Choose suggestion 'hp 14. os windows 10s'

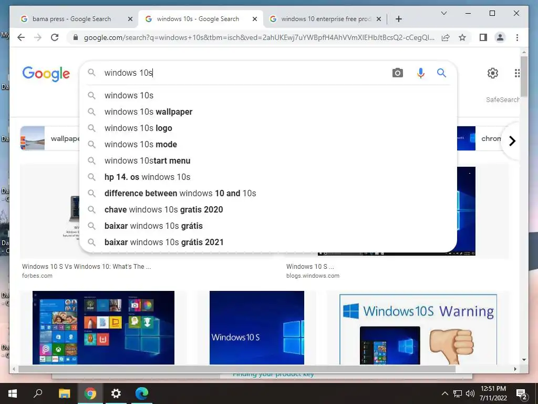[x=267, y=177]
